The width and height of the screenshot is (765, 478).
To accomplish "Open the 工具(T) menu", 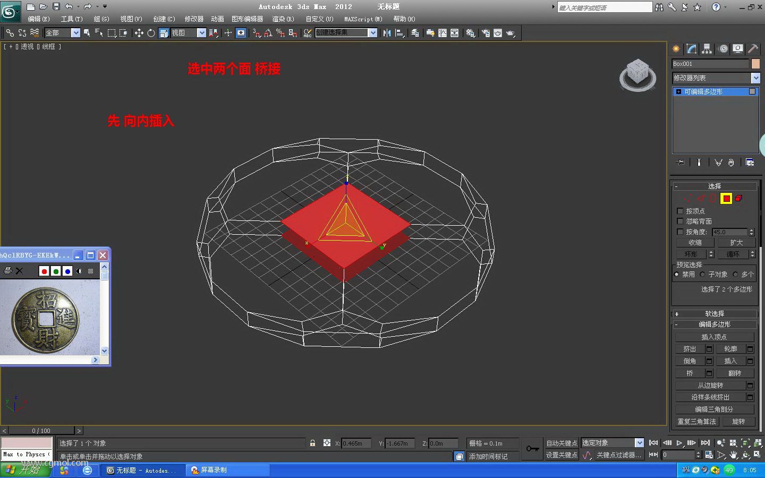I will [72, 19].
